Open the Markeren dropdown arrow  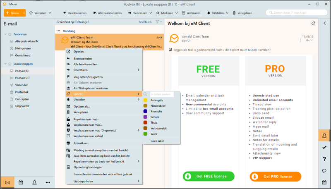tap(177, 13)
